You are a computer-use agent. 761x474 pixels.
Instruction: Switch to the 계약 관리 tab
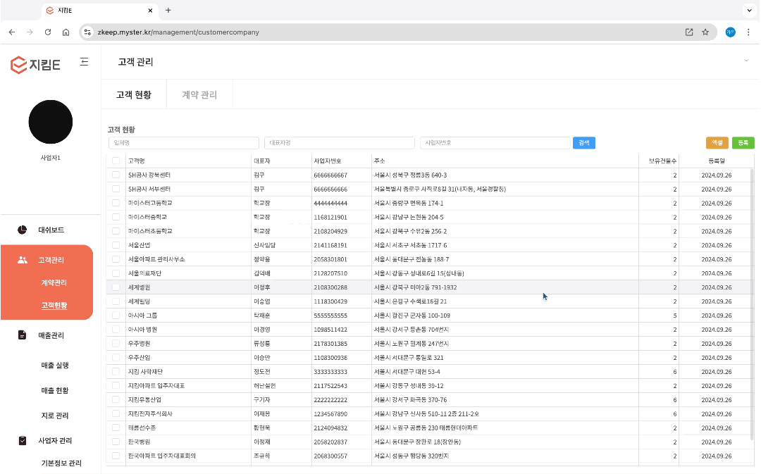click(199, 95)
